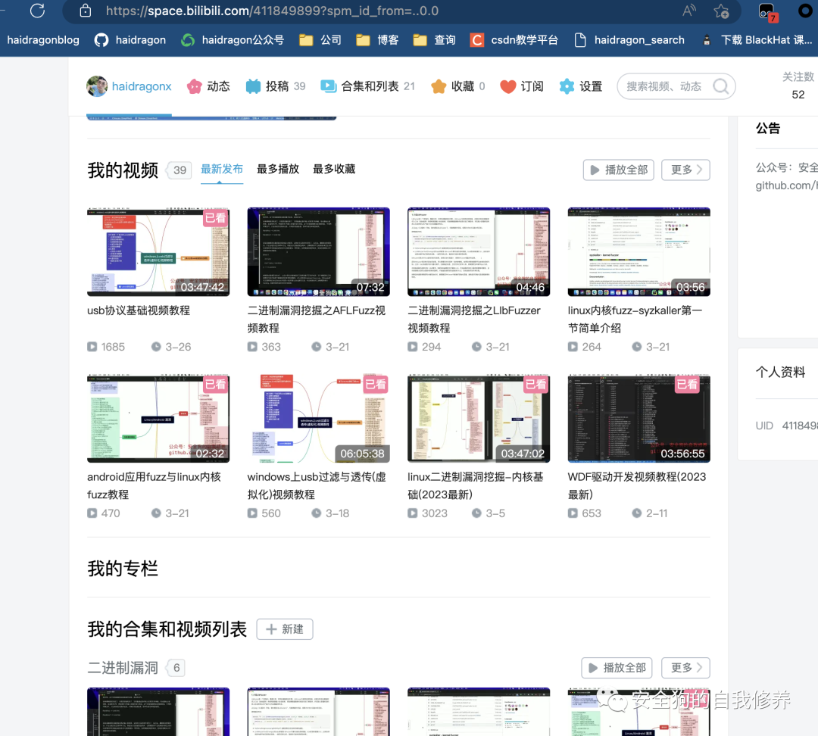818x736 pixels.
Task: Switch to the 订阅 tab
Action: point(522,86)
